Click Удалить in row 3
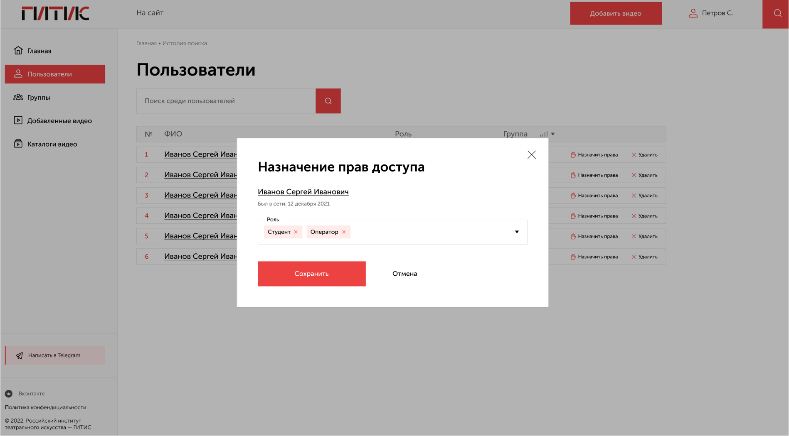The width and height of the screenshot is (789, 436). [644, 196]
